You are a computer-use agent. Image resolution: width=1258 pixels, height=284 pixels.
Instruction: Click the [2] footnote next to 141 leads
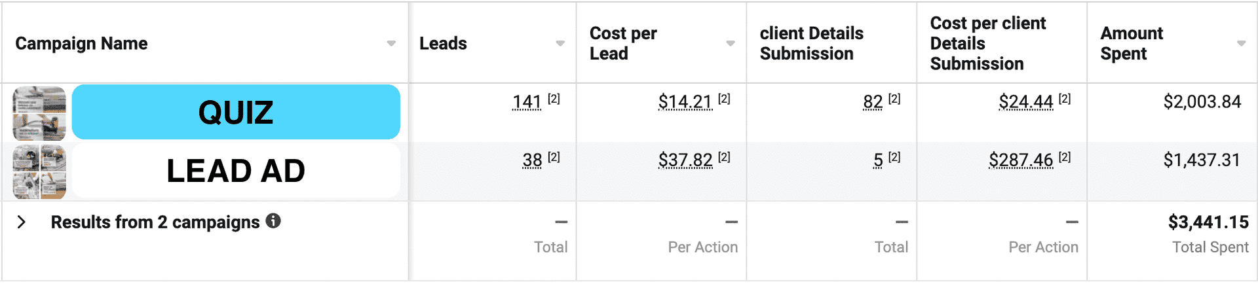554,99
